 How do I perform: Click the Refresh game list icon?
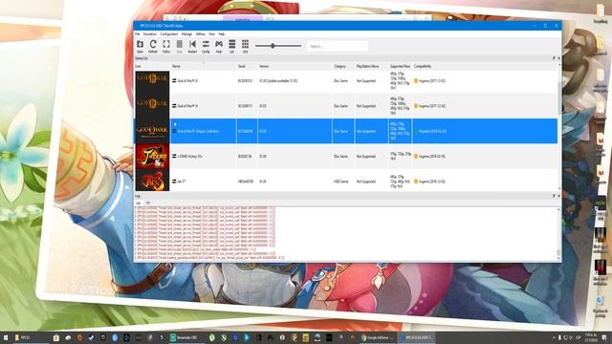coord(153,46)
